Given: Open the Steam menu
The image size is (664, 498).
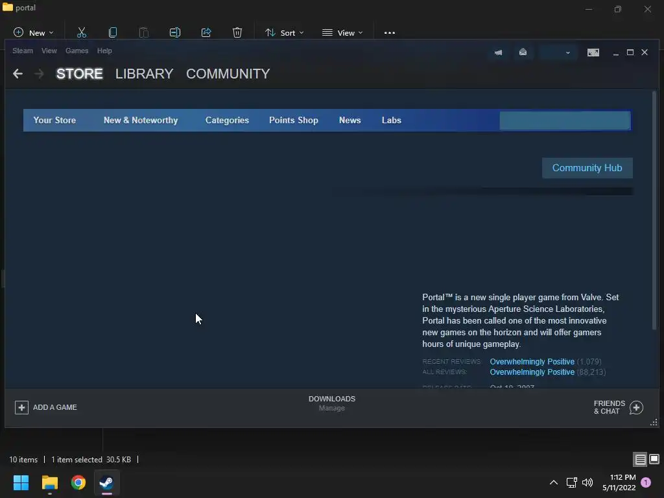Looking at the screenshot, I should 23,51.
